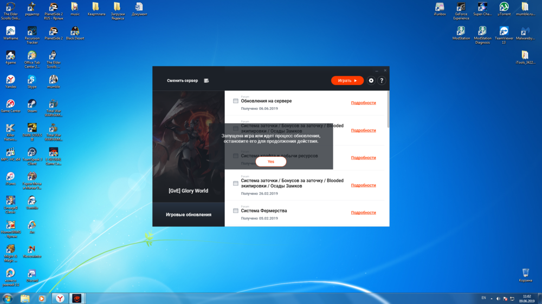Open Yandex browser from the taskbar
The height and width of the screenshot is (304, 542).
(60, 298)
